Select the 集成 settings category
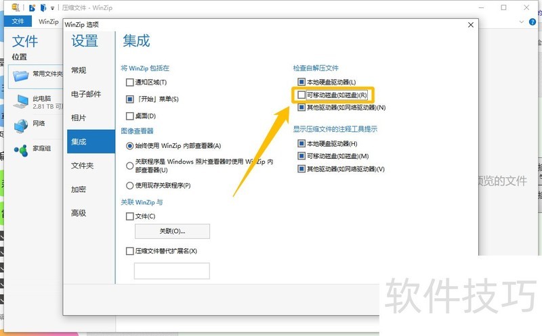542x336 pixels. pyautogui.click(x=91, y=141)
